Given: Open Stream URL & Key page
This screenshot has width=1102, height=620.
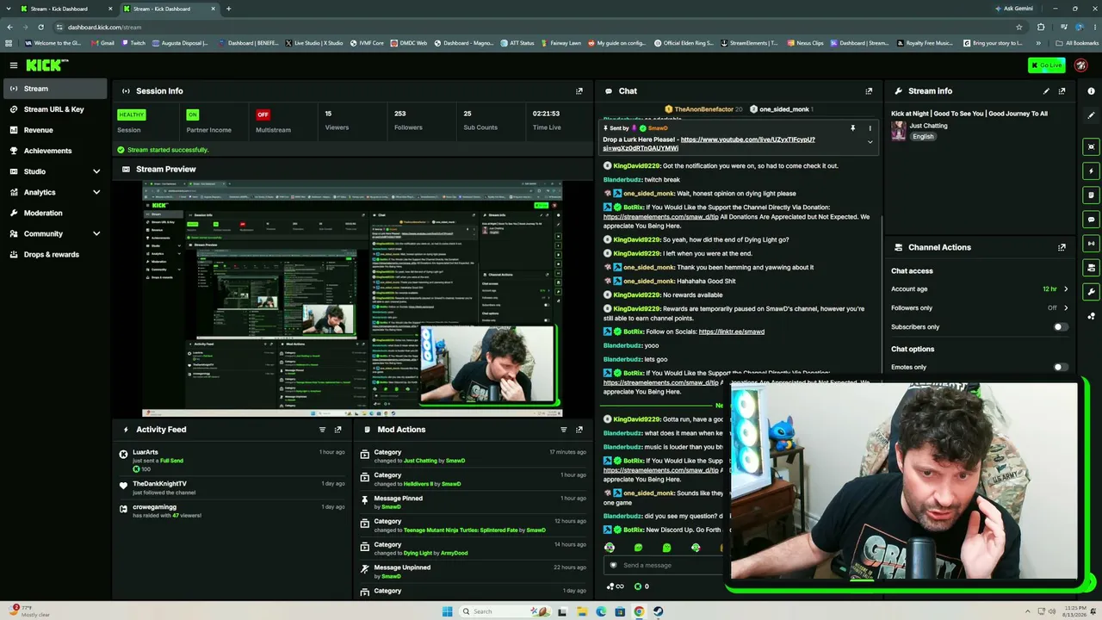Looking at the screenshot, I should (55, 109).
